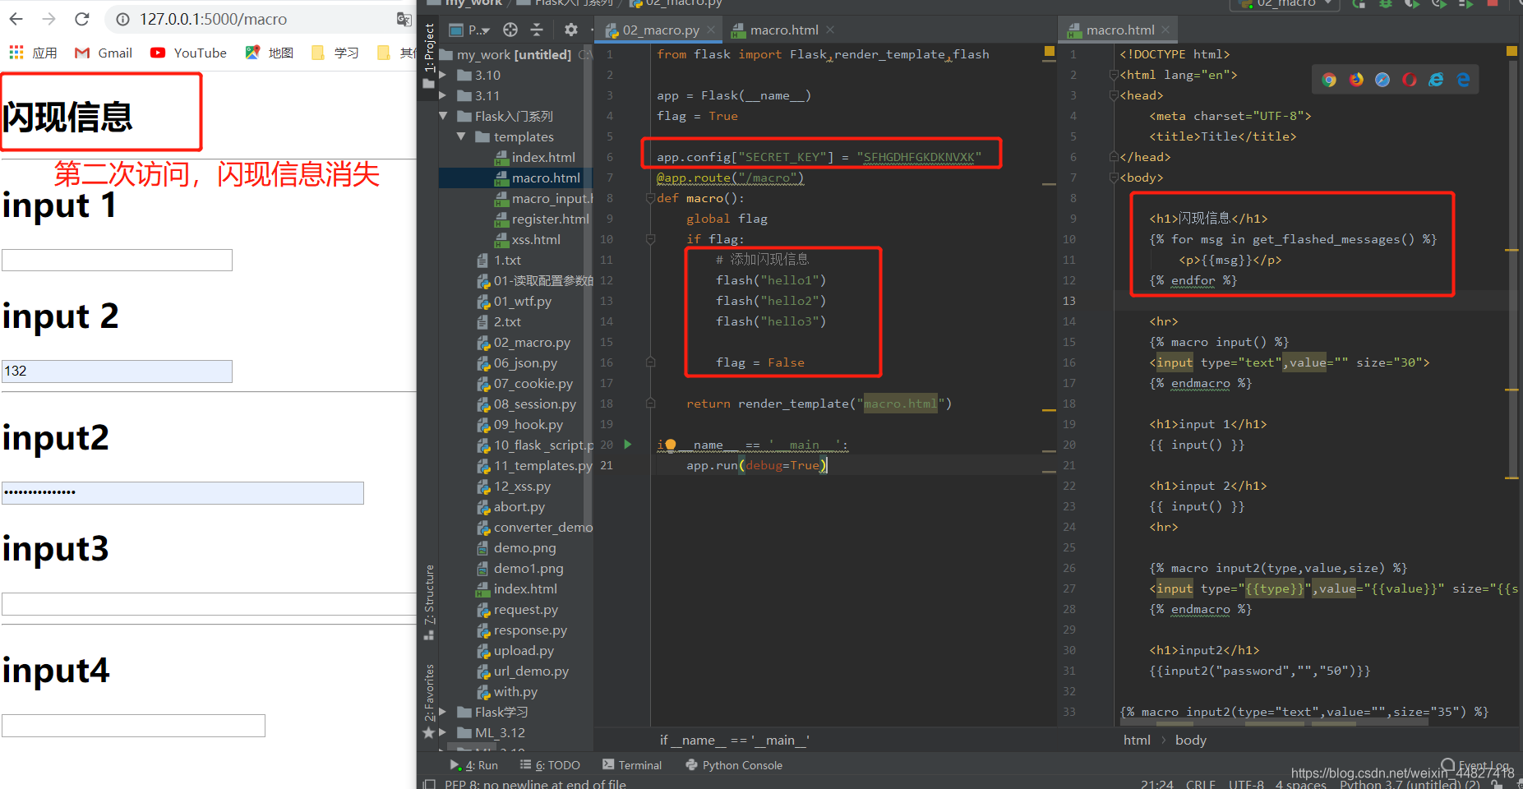Open the Project view dropdown
This screenshot has height=789, width=1523.
470,30
